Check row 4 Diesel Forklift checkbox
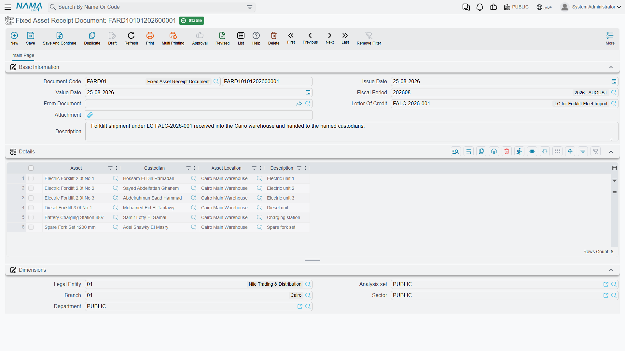The height and width of the screenshot is (351, 625). 31,208
